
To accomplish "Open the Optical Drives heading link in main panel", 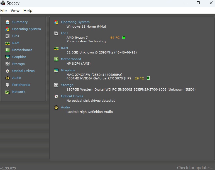I will [72, 96].
